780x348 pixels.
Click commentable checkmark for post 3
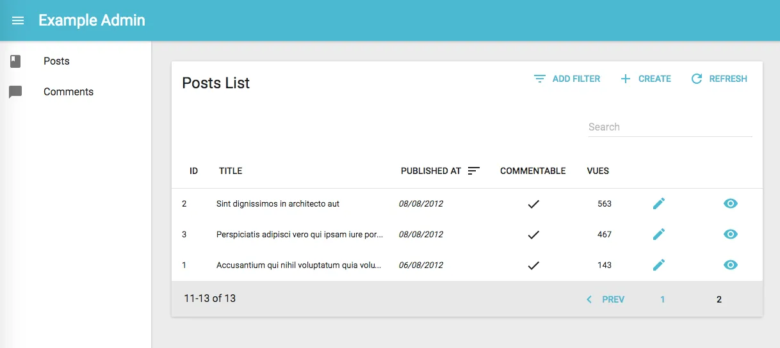click(x=533, y=235)
